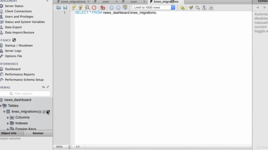
Task: Select the active knex_migrations tab
Action: coord(166,2)
